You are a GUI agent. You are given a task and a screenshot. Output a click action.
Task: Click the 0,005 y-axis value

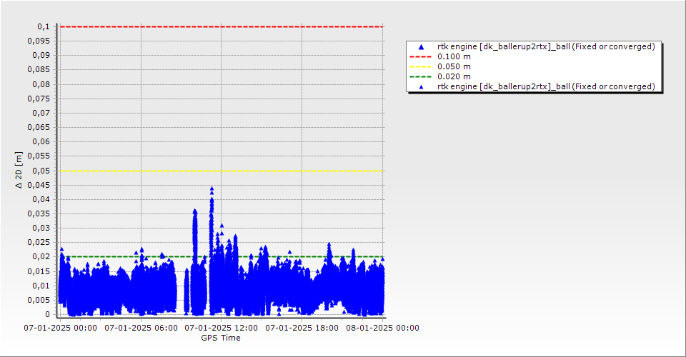click(x=39, y=300)
